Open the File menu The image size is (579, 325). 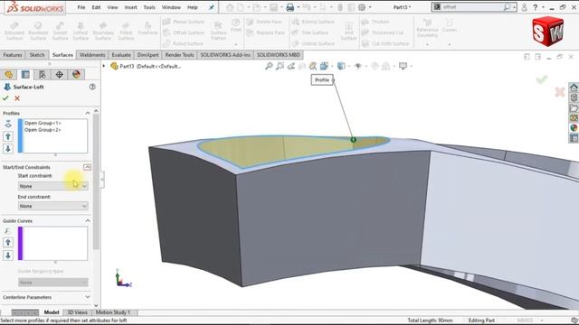tap(81, 7)
